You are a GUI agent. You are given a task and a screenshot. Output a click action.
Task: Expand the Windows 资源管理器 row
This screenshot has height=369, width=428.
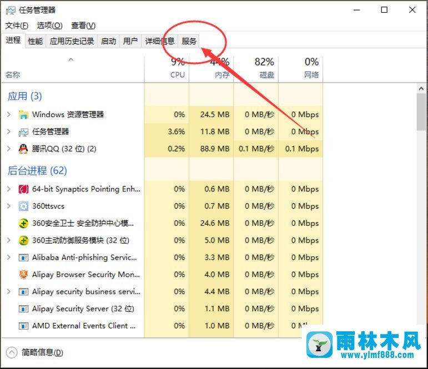(9, 115)
